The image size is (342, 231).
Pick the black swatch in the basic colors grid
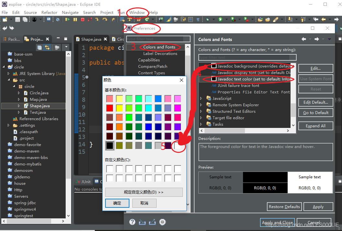[x=110, y=145]
